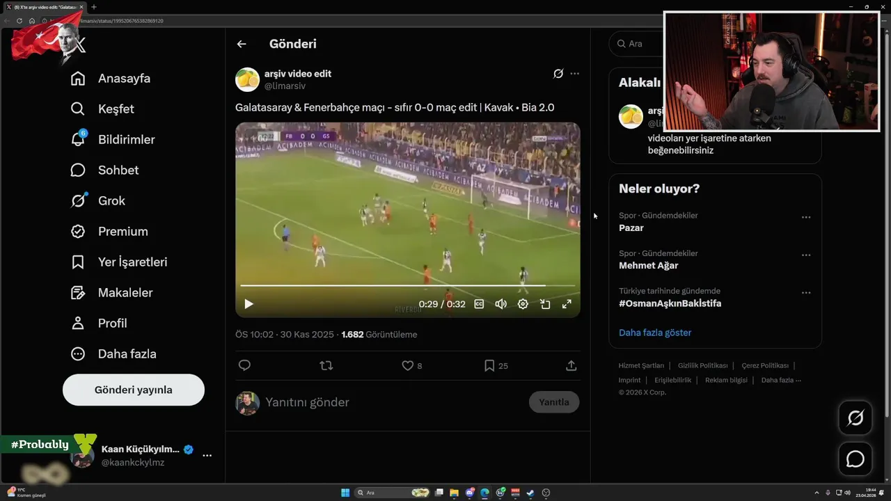Open the @limarsiv handle link
891x501 pixels.
[285, 86]
